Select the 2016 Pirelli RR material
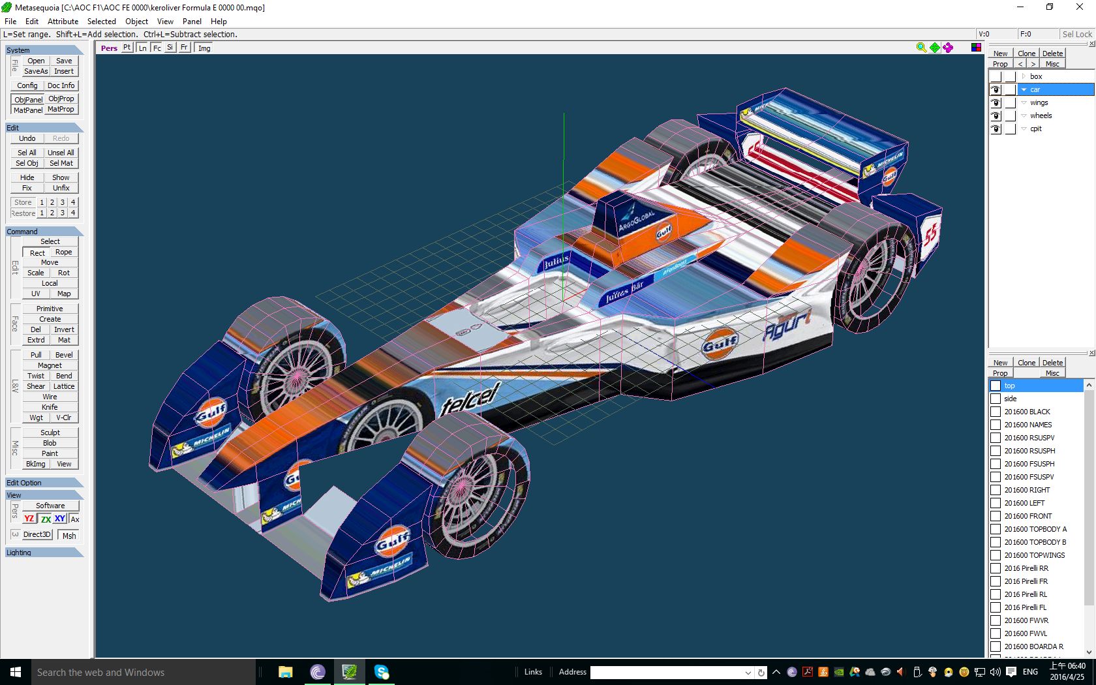This screenshot has width=1096, height=685. pos(1026,568)
